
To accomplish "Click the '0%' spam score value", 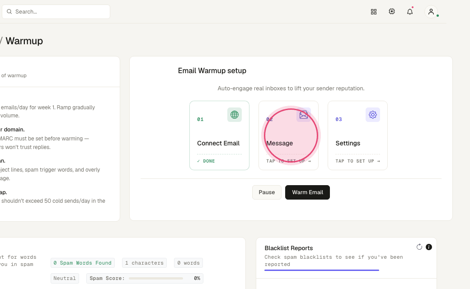I will coord(197,279).
